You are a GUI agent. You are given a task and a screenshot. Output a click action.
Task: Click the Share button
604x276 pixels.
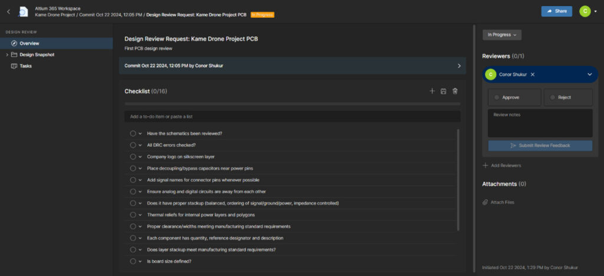point(556,11)
